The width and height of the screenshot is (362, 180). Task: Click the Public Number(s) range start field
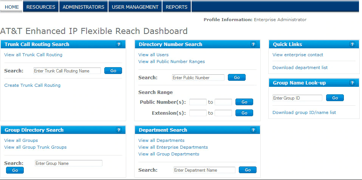[x=198, y=102]
